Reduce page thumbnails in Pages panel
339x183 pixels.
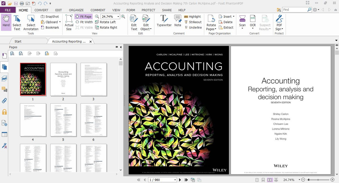click(x=21, y=54)
